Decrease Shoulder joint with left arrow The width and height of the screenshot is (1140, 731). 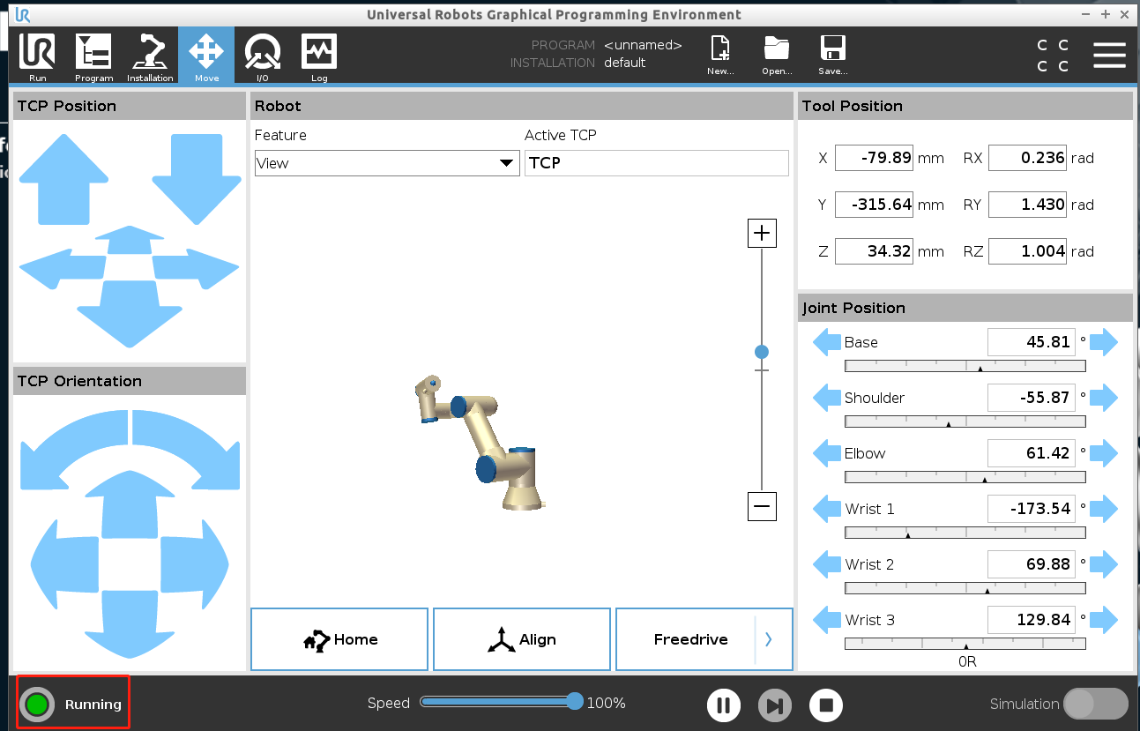827,398
